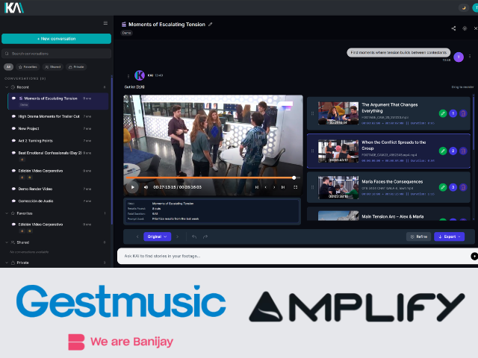478x358 pixels.
Task: Open settings gear in conversation header
Action: pos(465,28)
